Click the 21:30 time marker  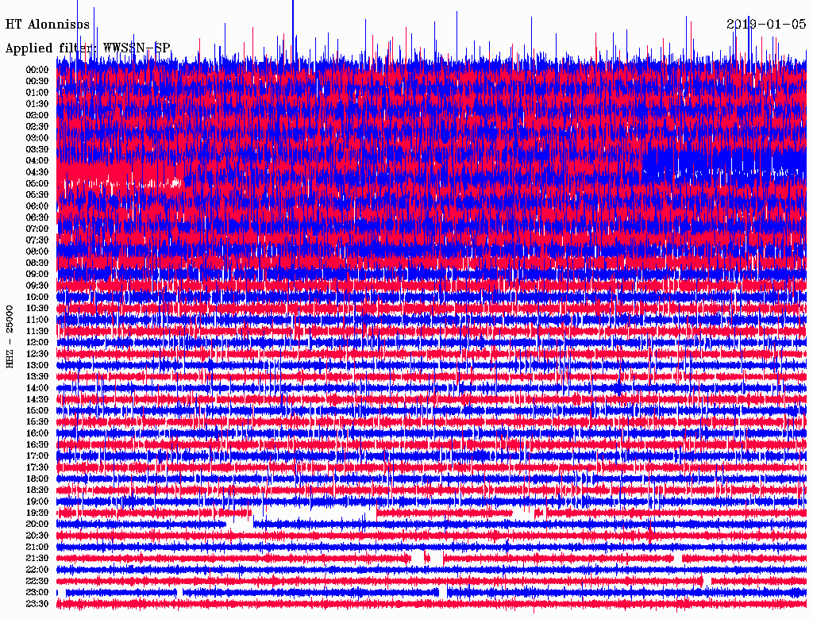(37, 559)
